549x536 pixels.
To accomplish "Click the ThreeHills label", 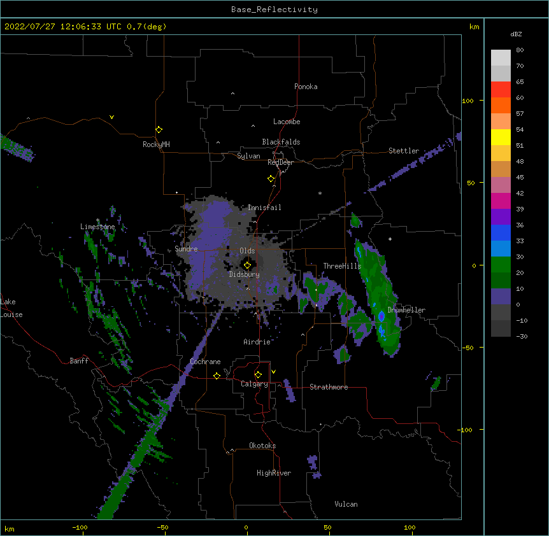I will pyautogui.click(x=342, y=266).
